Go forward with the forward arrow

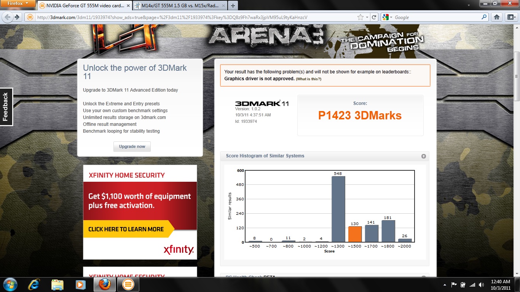[x=17, y=17]
